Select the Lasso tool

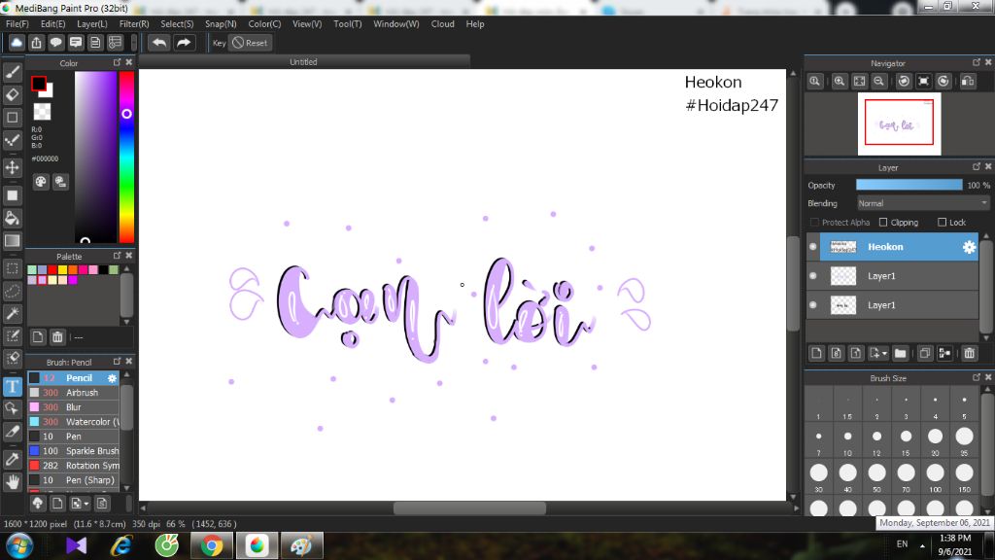[12, 291]
